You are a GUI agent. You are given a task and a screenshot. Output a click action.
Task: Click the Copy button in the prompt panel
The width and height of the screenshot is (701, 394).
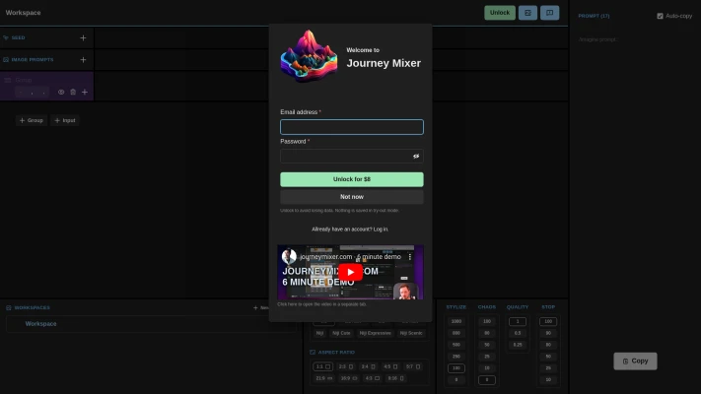[635, 361]
